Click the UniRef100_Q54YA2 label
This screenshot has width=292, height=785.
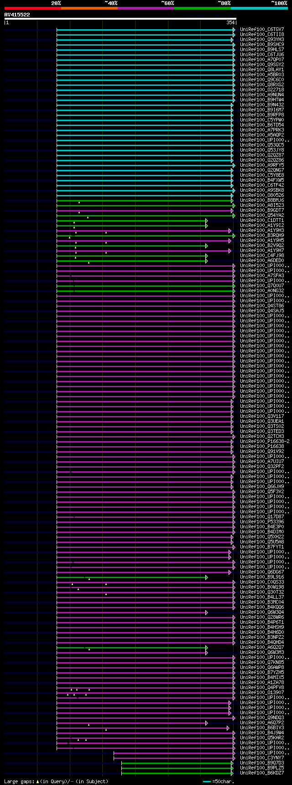(x=262, y=216)
